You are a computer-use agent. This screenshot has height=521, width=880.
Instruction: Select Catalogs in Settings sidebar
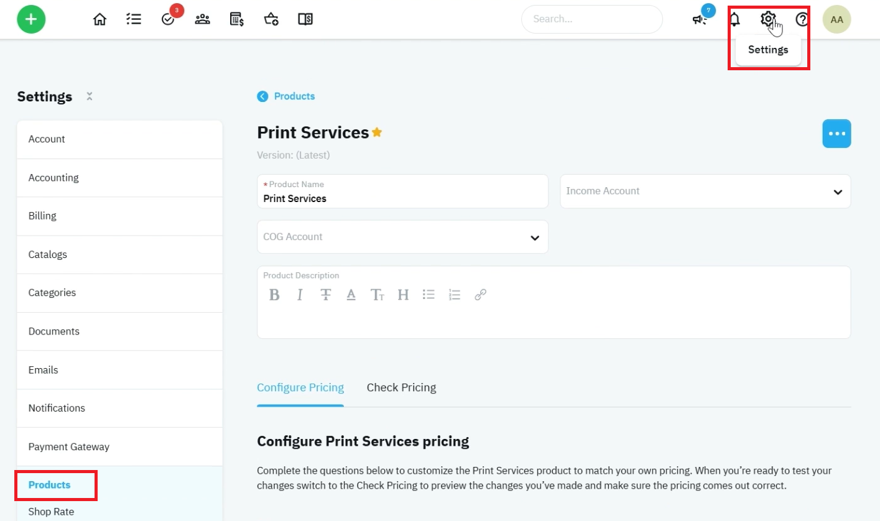point(119,255)
